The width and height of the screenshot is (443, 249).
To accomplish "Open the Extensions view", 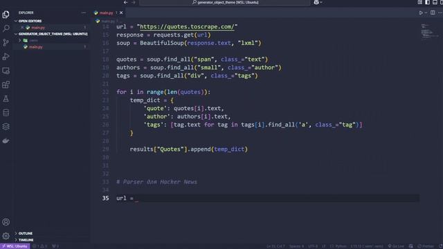I will 6,84.
